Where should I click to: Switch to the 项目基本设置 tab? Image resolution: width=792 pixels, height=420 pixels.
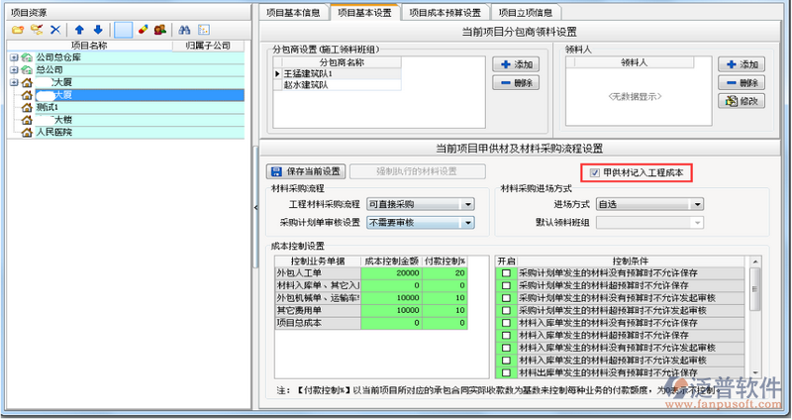pyautogui.click(x=364, y=12)
